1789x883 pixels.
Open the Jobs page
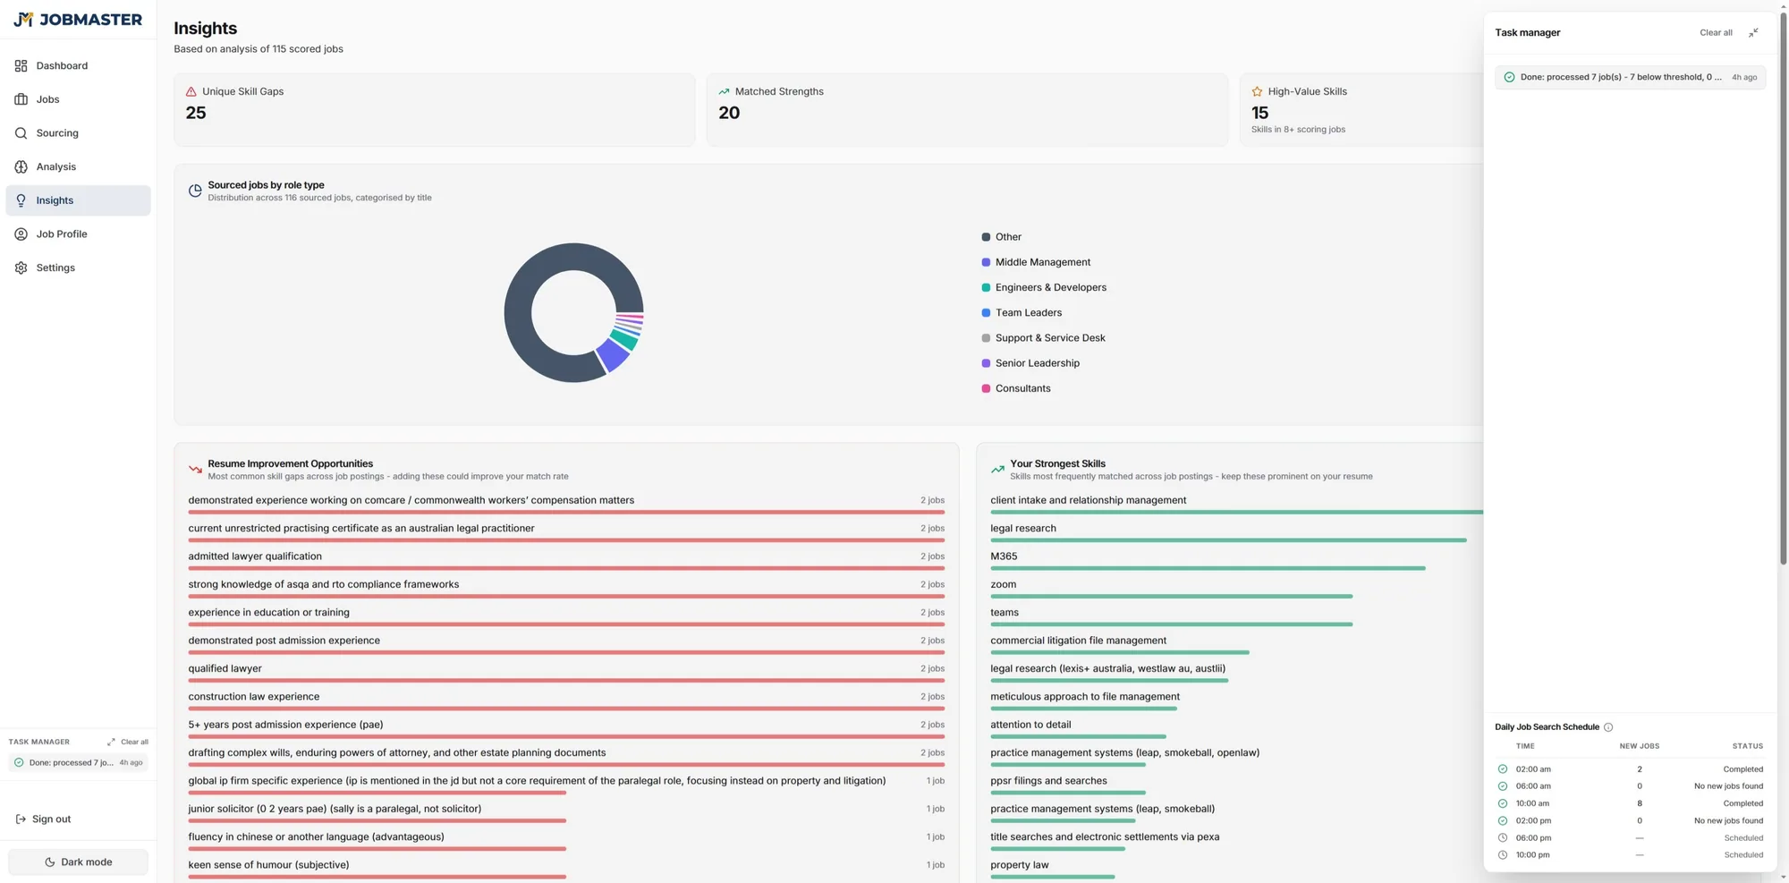point(78,99)
